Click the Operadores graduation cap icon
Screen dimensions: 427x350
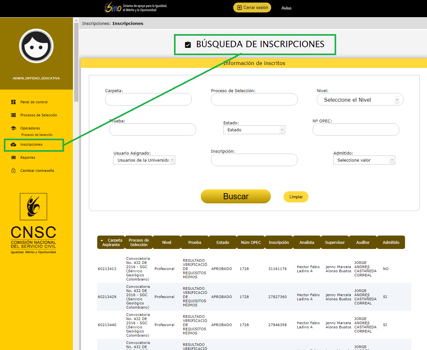13,128
